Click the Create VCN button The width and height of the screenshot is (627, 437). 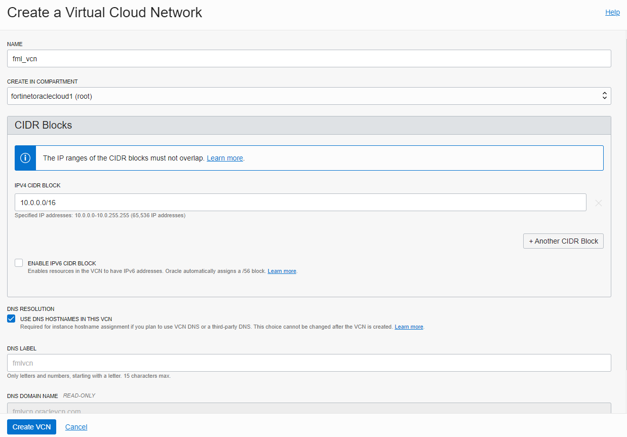(x=31, y=426)
